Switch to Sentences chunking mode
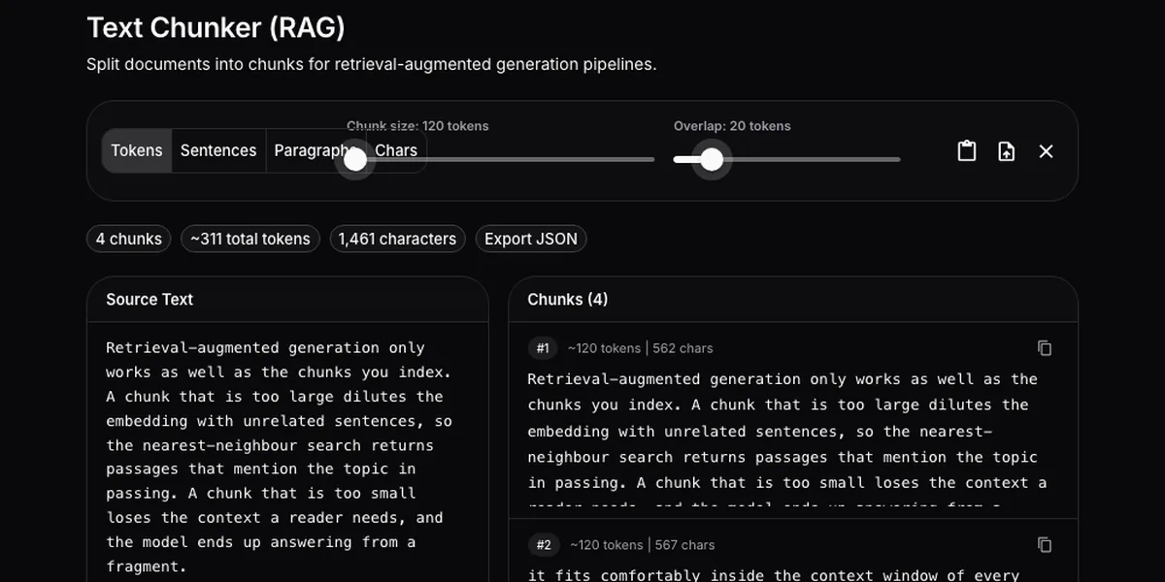Screen dimensions: 1165x582 218,150
